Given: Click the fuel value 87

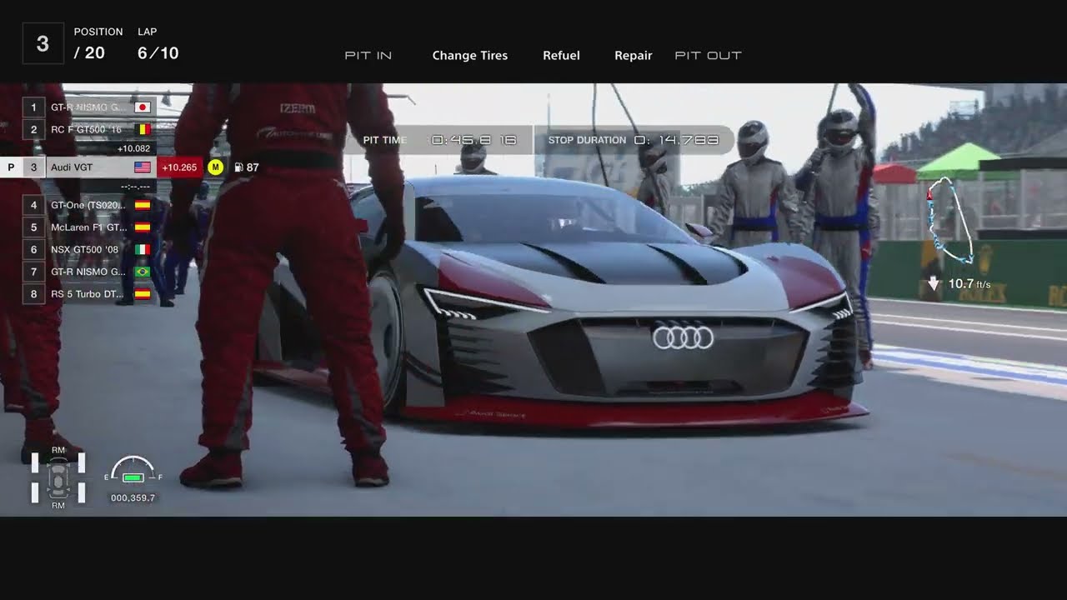Looking at the screenshot, I should click(253, 167).
